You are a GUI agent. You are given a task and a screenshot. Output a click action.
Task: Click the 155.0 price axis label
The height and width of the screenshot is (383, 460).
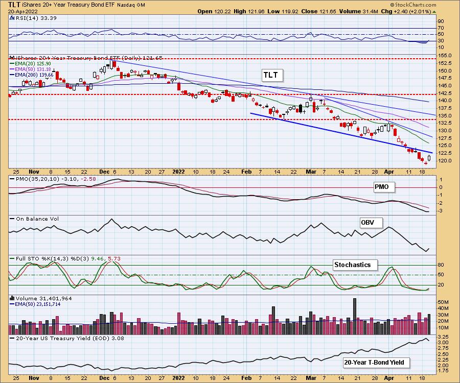click(445, 55)
